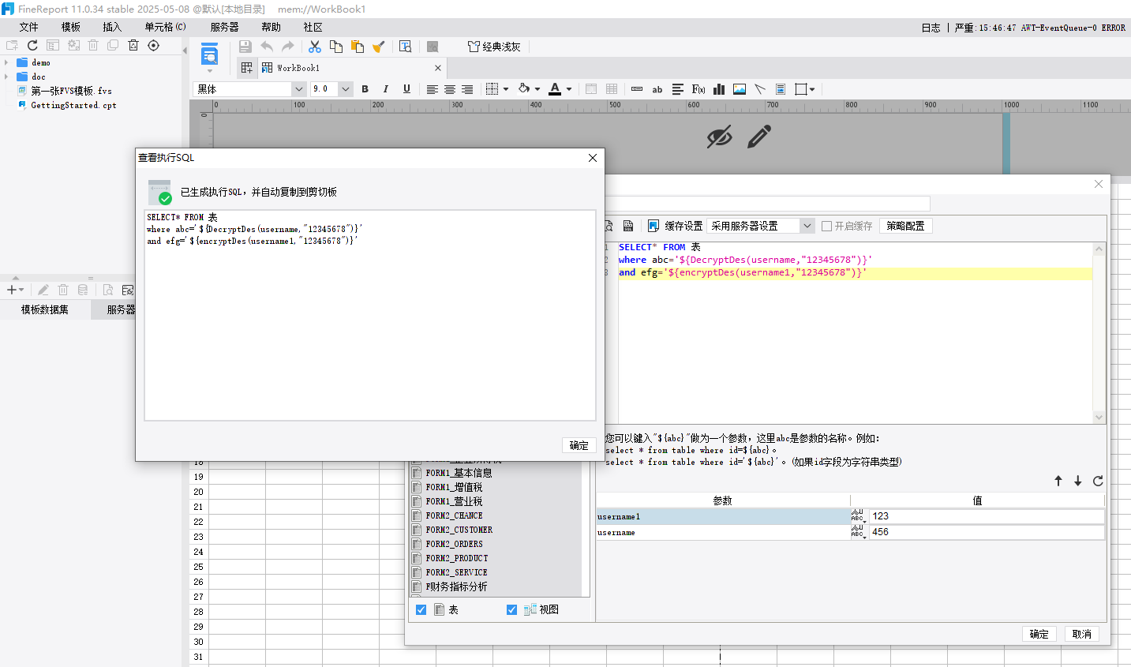The image size is (1131, 667).
Task: Open the 日志 log link
Action: coord(931,28)
